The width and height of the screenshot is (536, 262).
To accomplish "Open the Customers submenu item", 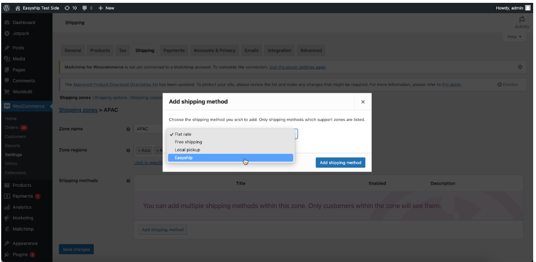I will [15, 136].
